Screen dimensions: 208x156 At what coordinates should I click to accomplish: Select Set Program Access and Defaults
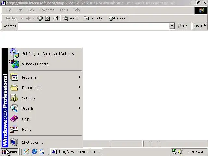click(45, 54)
